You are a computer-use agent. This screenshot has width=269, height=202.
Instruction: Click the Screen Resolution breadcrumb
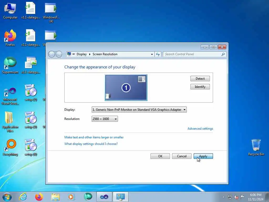tap(105, 54)
